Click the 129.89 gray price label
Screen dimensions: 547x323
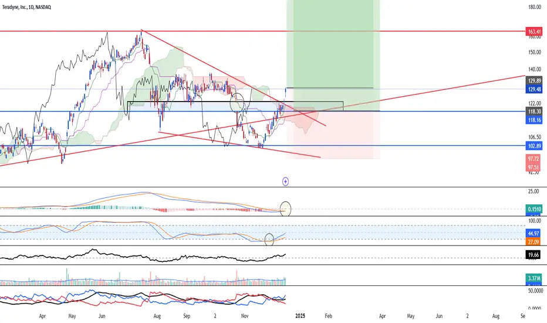point(534,80)
